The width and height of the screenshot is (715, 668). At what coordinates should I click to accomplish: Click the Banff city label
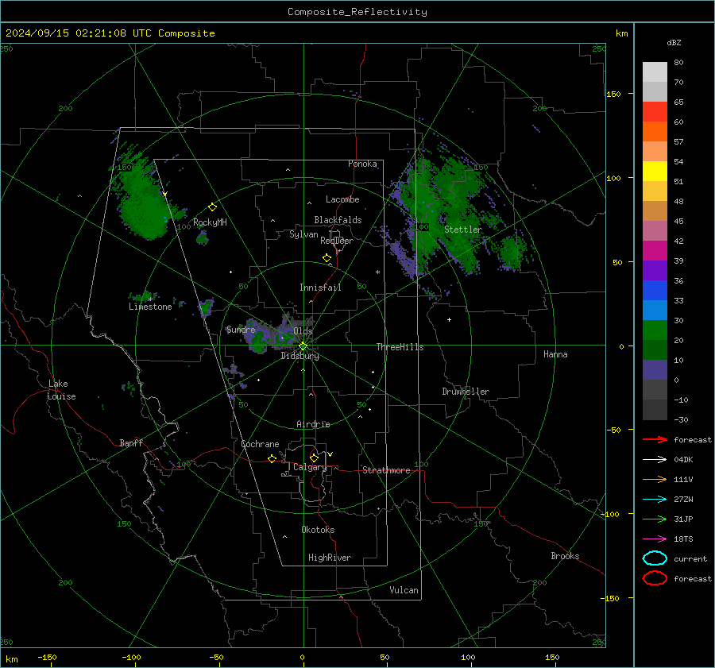click(131, 442)
